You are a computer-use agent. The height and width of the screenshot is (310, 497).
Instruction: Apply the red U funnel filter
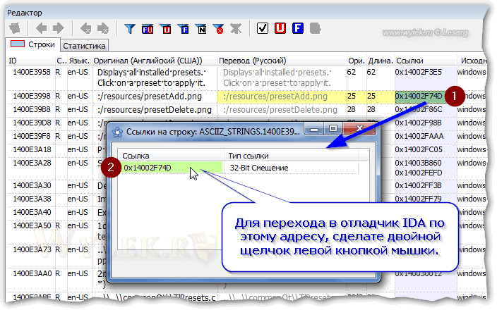tap(165, 29)
